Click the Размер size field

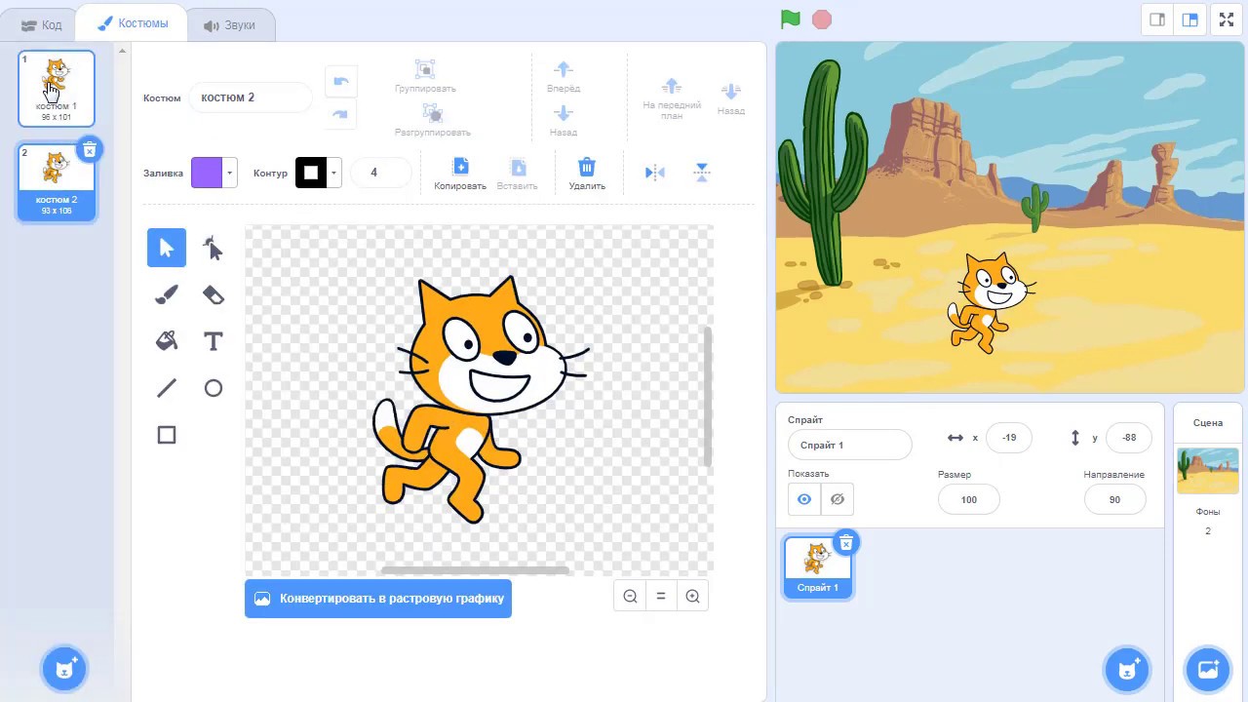point(968,499)
